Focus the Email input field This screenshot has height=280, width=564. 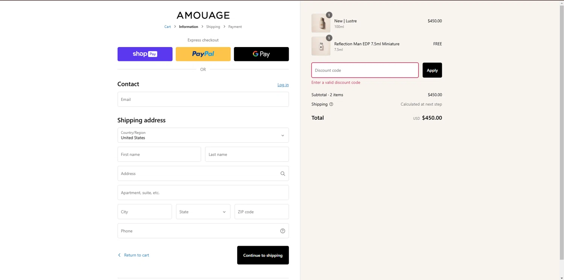203,99
